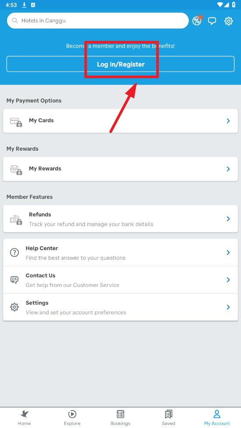This screenshot has width=241, height=428.
Task: Tap the locked My Cards icon
Action: click(16, 122)
